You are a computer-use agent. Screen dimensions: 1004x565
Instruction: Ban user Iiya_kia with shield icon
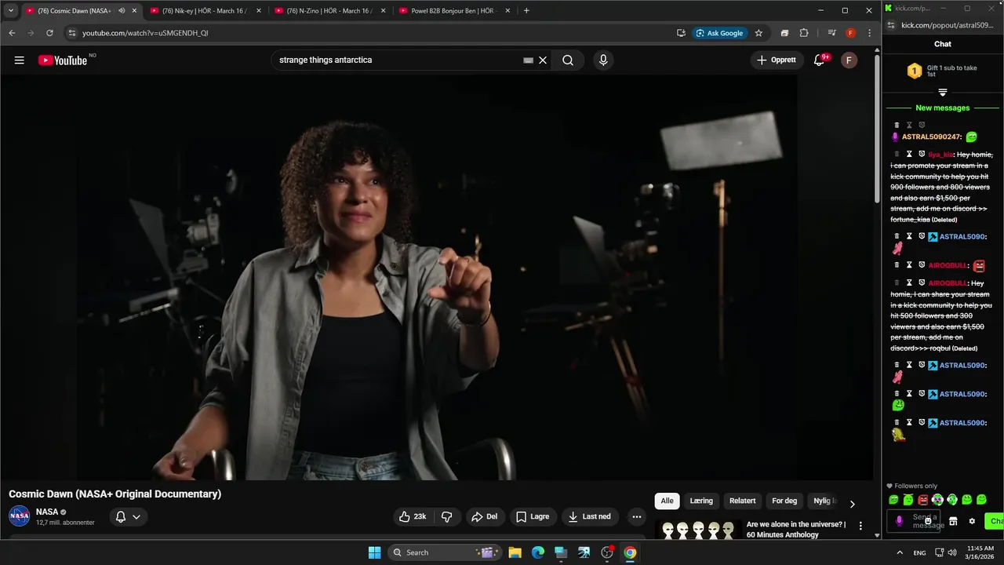pos(922,154)
